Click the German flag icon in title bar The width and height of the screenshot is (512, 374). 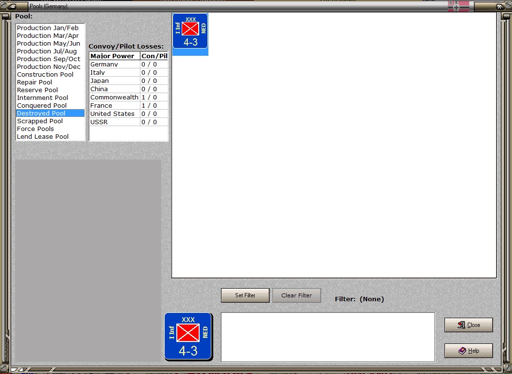point(459,6)
